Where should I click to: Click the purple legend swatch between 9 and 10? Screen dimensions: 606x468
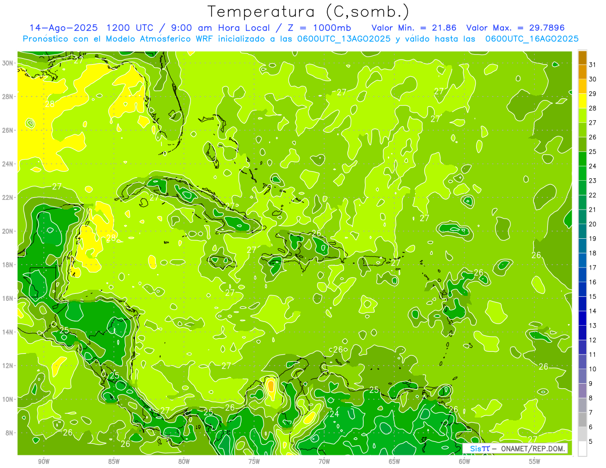[582, 376]
